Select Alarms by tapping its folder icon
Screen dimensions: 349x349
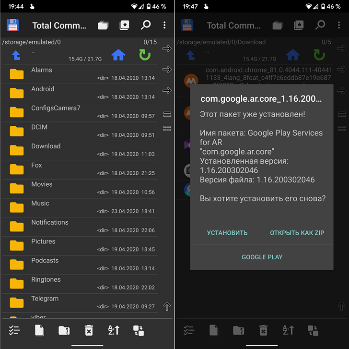17,74
